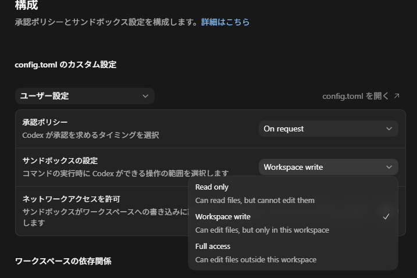Screen dimensions: 417x278
Task: Expand the ユーザー設定 dropdown
Action: click(85, 96)
